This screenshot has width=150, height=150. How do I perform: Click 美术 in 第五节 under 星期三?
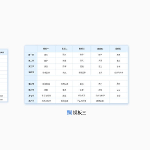pyautogui.click(x=82, y=84)
